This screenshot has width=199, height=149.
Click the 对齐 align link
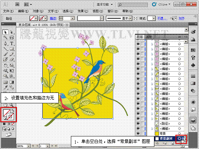181,18
